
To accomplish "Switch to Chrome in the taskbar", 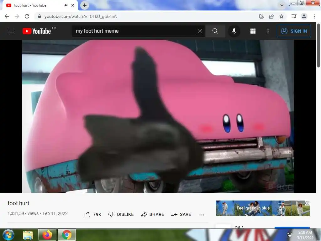I will tap(67, 235).
